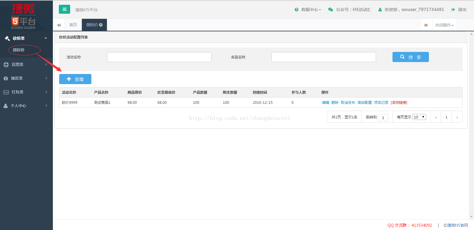Click the 共1页，显示1条 pagination summary
The height and width of the screenshot is (230, 474).
[344, 117]
